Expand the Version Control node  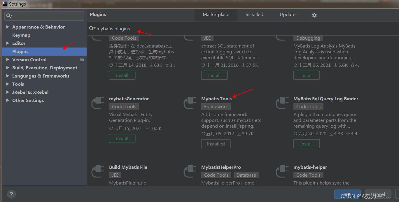pyautogui.click(x=8, y=59)
